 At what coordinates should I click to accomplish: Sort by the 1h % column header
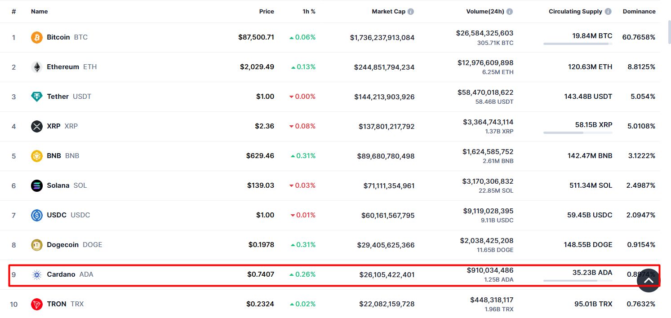coord(309,12)
